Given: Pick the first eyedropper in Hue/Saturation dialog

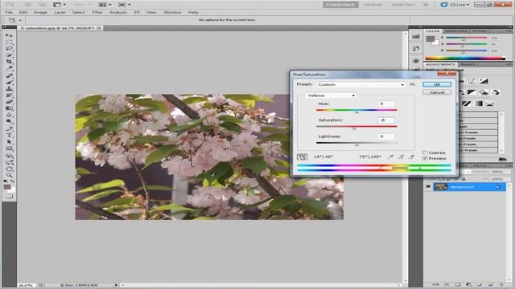Looking at the screenshot, I should click(x=390, y=157).
